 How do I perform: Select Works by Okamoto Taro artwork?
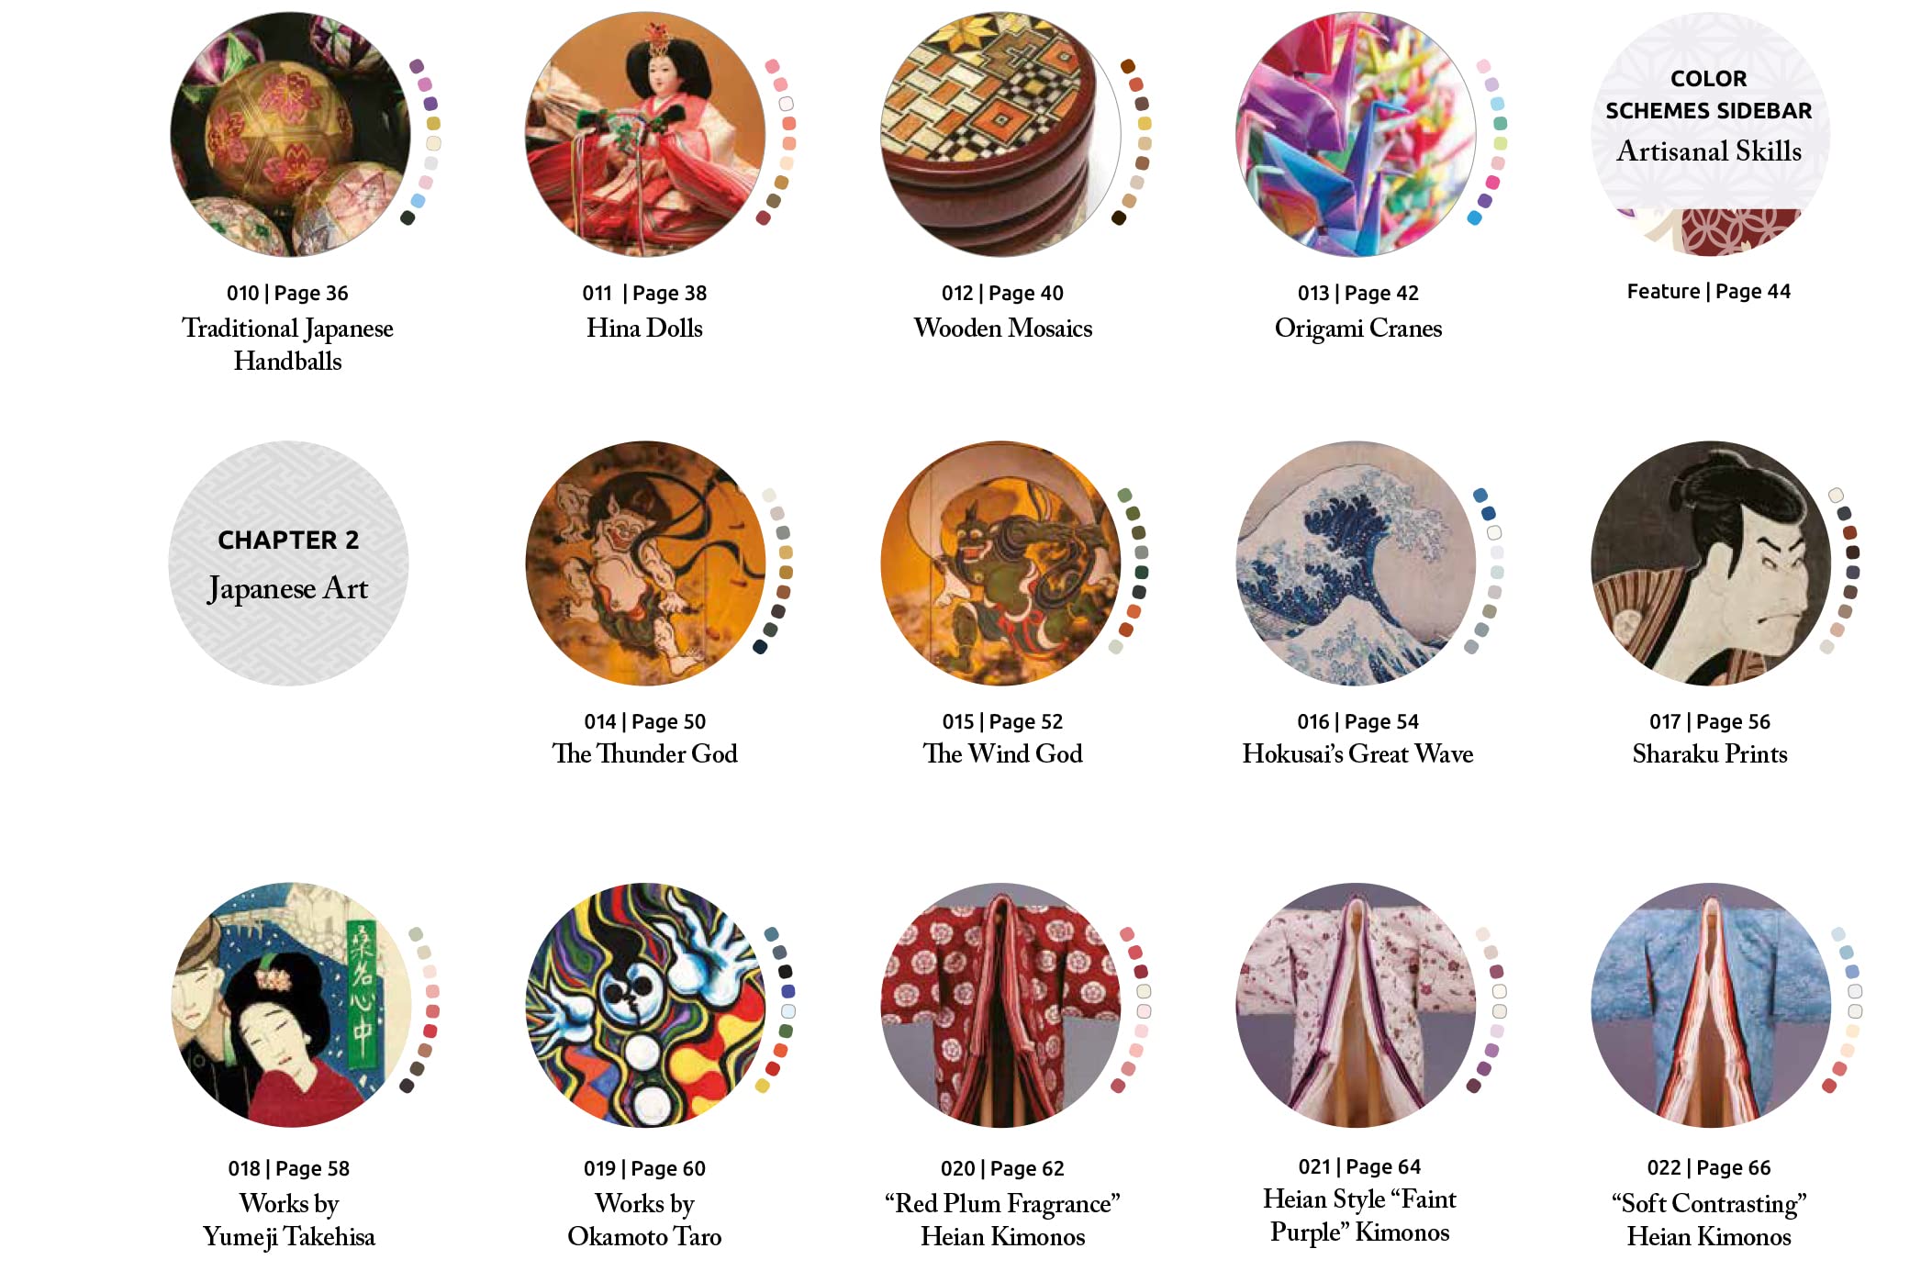[645, 1005]
